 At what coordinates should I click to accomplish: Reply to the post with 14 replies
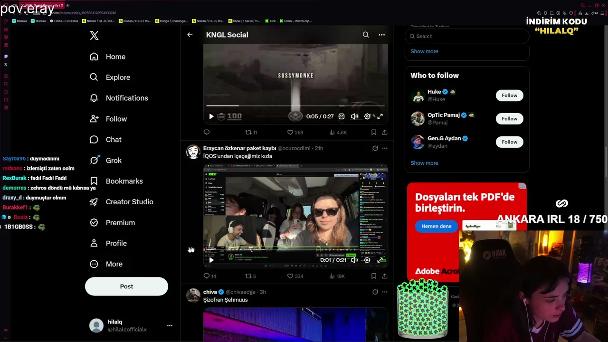(x=210, y=276)
